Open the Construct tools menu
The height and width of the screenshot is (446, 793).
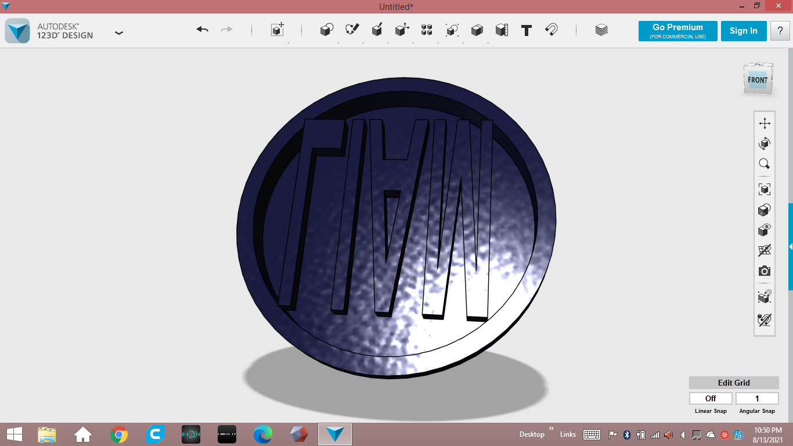377,30
